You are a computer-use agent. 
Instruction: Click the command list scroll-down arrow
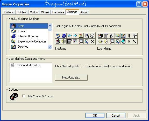pos(50,47)
